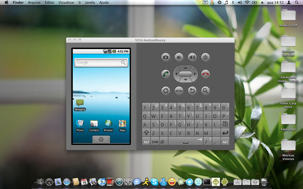The height and width of the screenshot is (189, 303).
Task: Open the Fotos Casa Nova folder
Action: [x=288, y=98]
